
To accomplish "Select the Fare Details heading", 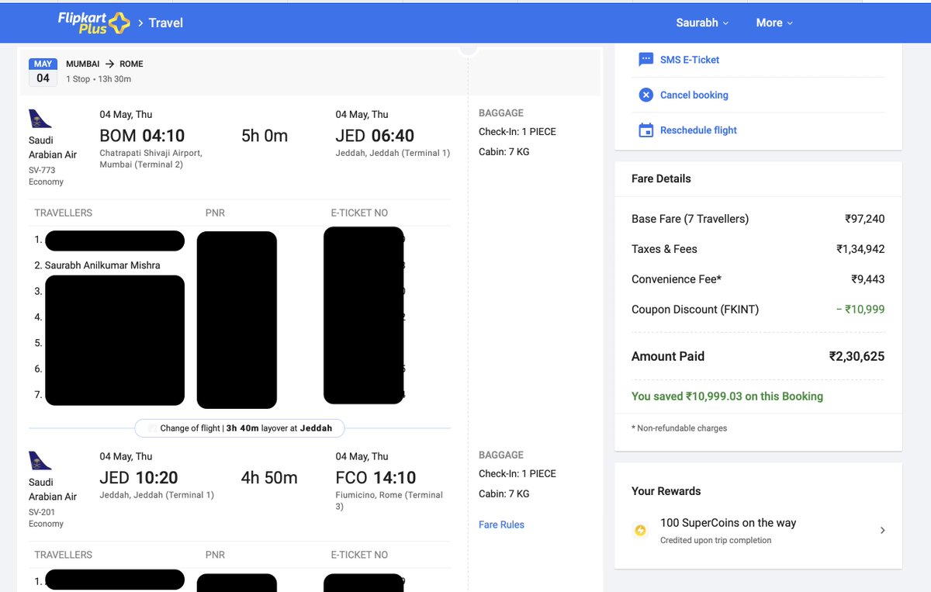I will tap(661, 178).
